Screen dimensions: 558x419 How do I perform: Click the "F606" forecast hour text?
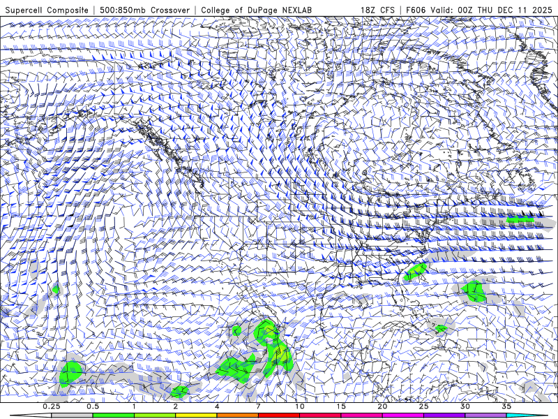tap(415, 10)
